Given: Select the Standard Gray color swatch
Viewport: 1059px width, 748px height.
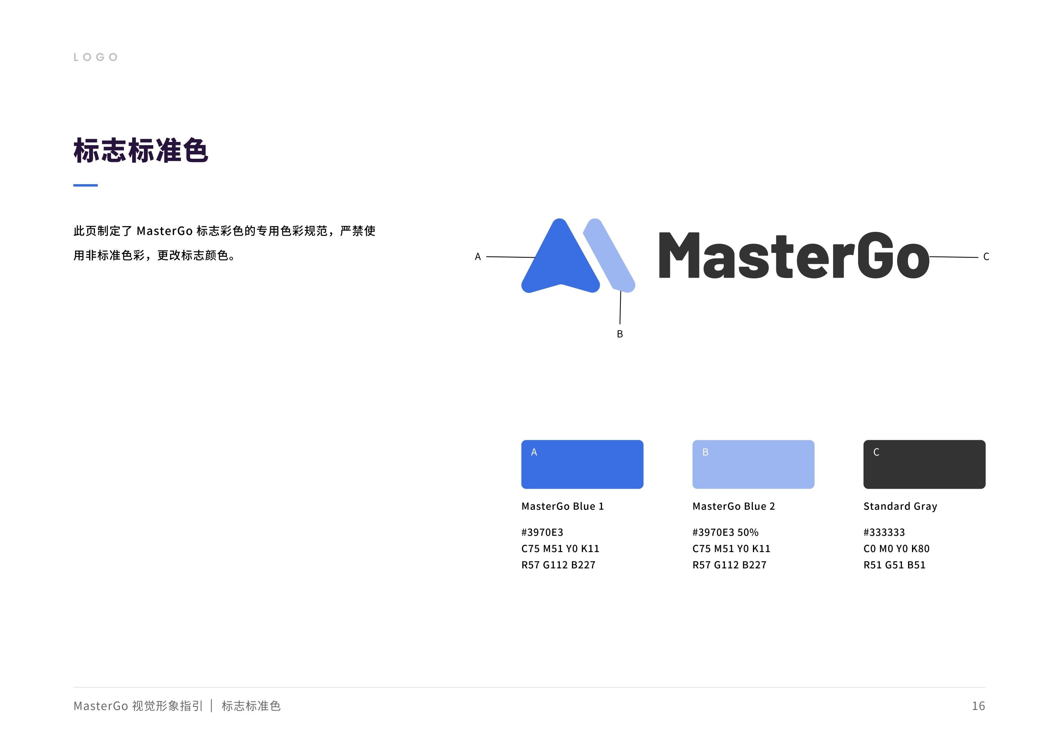Looking at the screenshot, I should tap(924, 464).
